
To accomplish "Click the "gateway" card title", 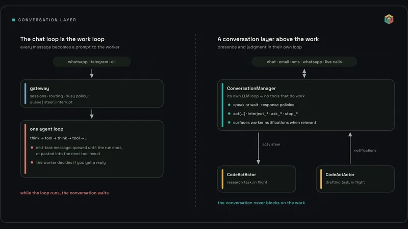I will point(39,88).
